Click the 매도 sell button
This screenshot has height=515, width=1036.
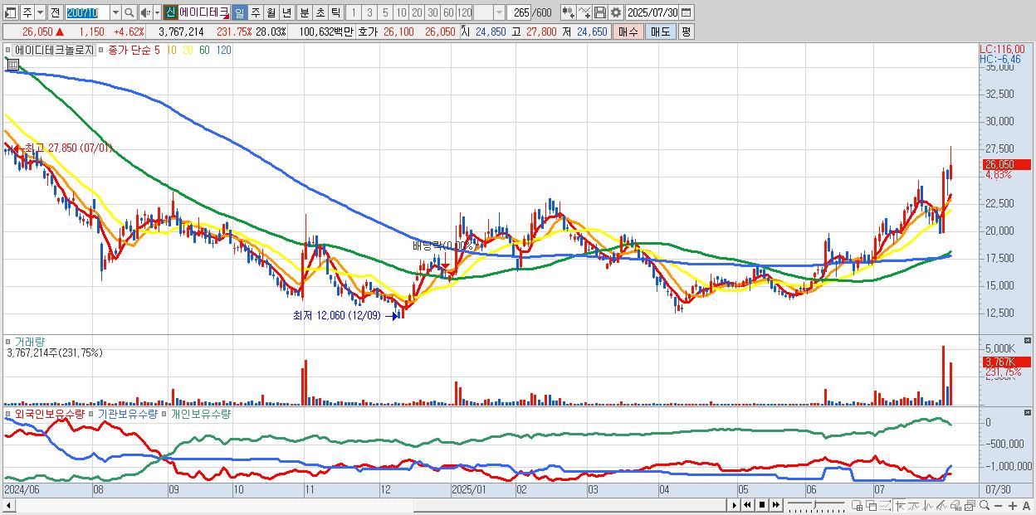[x=661, y=32]
